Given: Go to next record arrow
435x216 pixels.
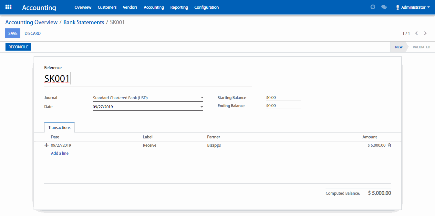Looking at the screenshot, I should (425, 33).
